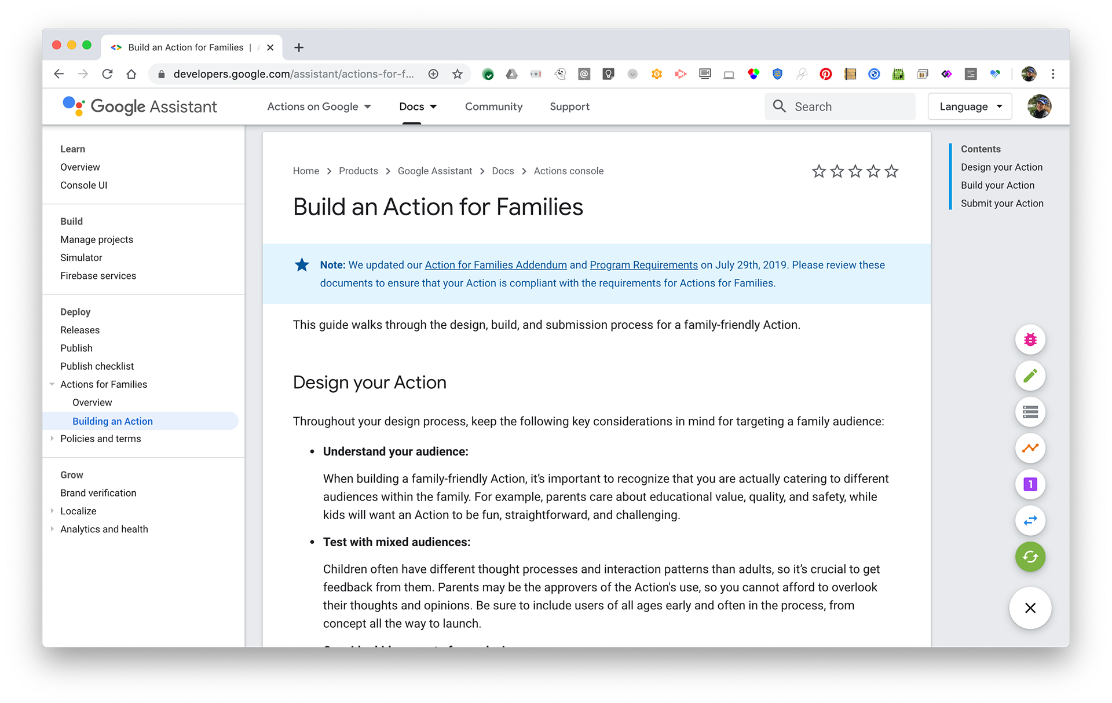Select Brand verification in the sidebar
1112x703 pixels.
pos(98,493)
